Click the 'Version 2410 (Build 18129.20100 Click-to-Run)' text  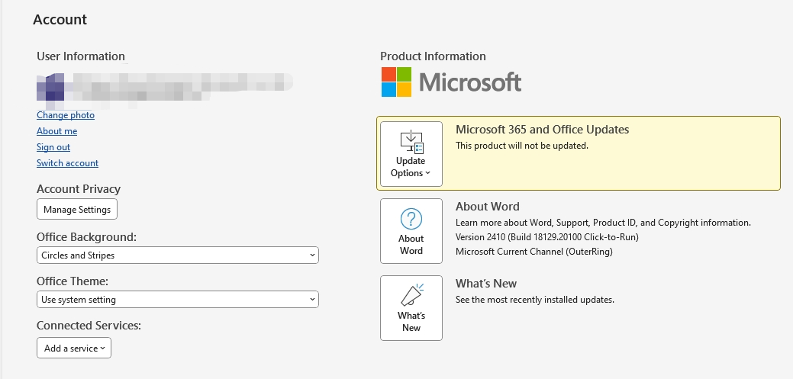pos(546,237)
